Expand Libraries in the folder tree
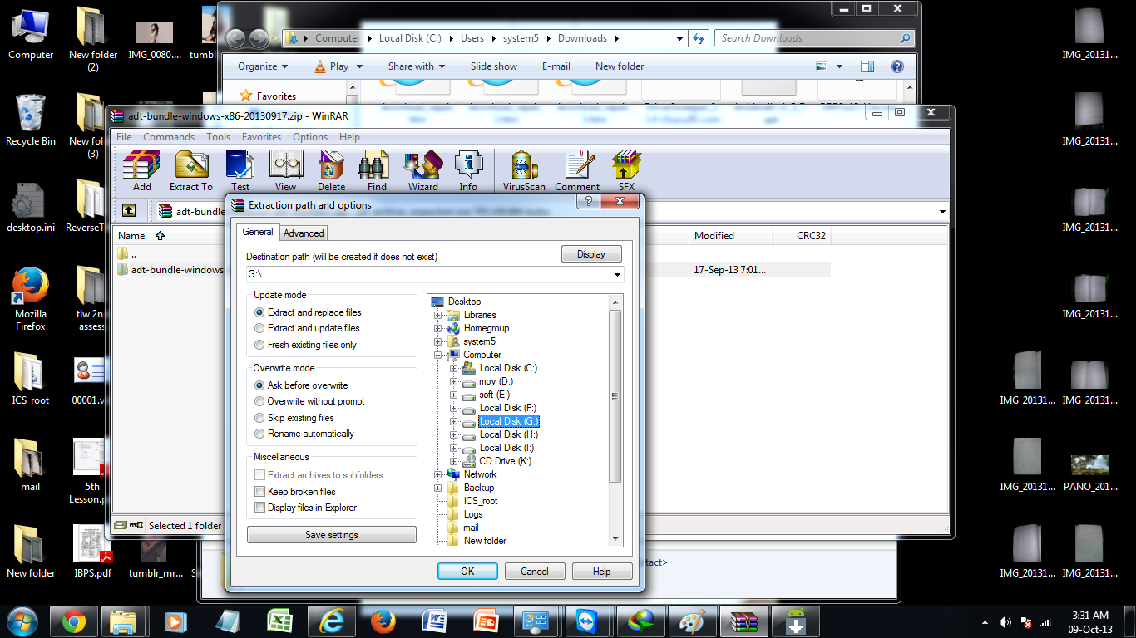Screen dimensions: 1136x638 click(x=437, y=315)
